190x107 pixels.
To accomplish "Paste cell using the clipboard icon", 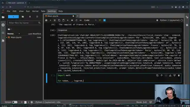I will pos(63,20).
